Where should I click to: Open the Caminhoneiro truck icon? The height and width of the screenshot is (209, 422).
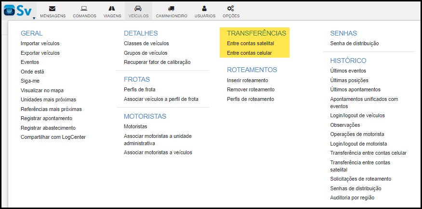click(171, 9)
